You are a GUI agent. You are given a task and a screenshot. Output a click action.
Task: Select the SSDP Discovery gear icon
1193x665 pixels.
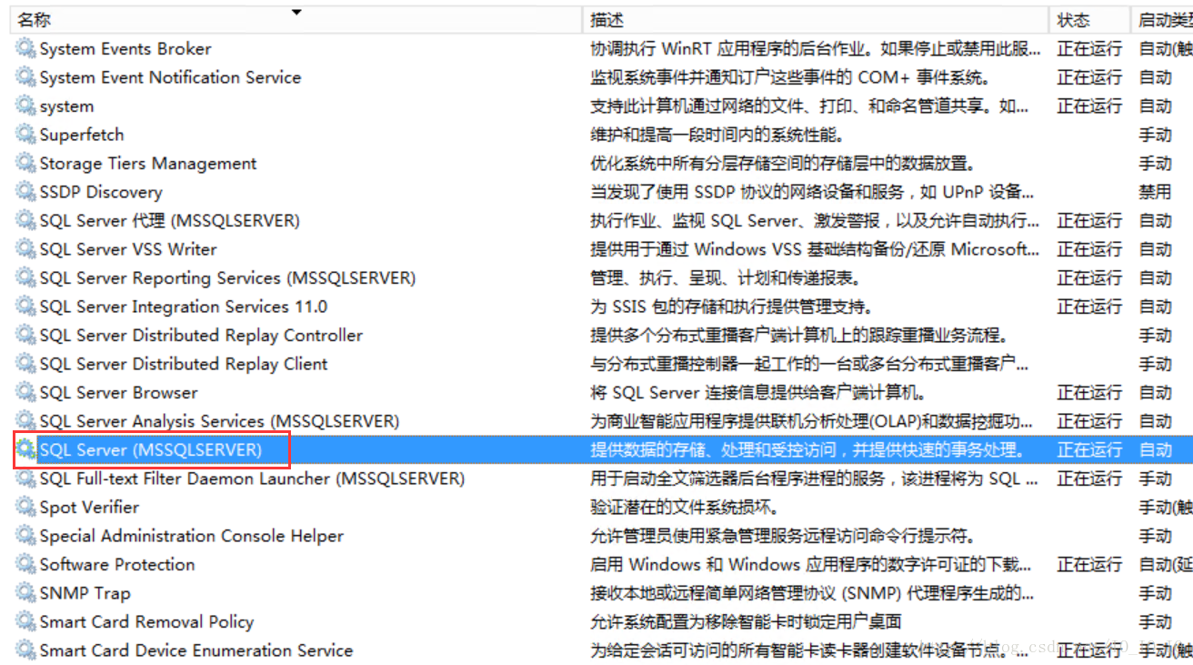pyautogui.click(x=25, y=192)
